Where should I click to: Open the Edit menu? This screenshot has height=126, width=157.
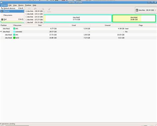click(10, 5)
